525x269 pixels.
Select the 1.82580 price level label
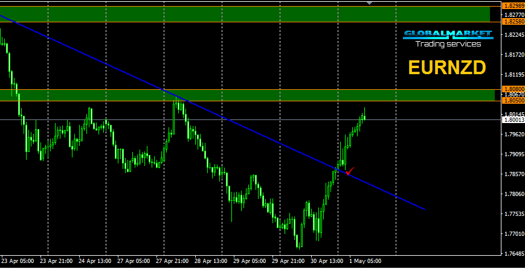point(514,22)
